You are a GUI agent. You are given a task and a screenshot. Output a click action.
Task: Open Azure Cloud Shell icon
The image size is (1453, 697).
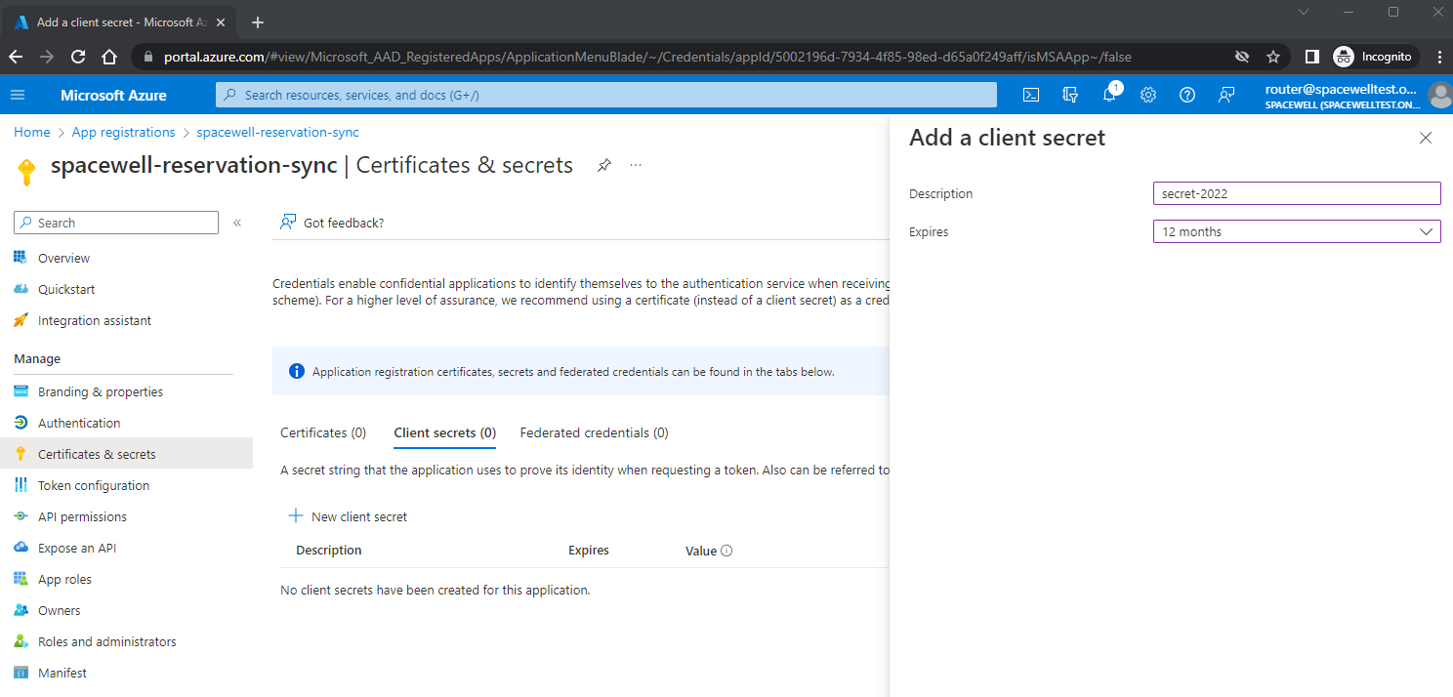point(1031,95)
